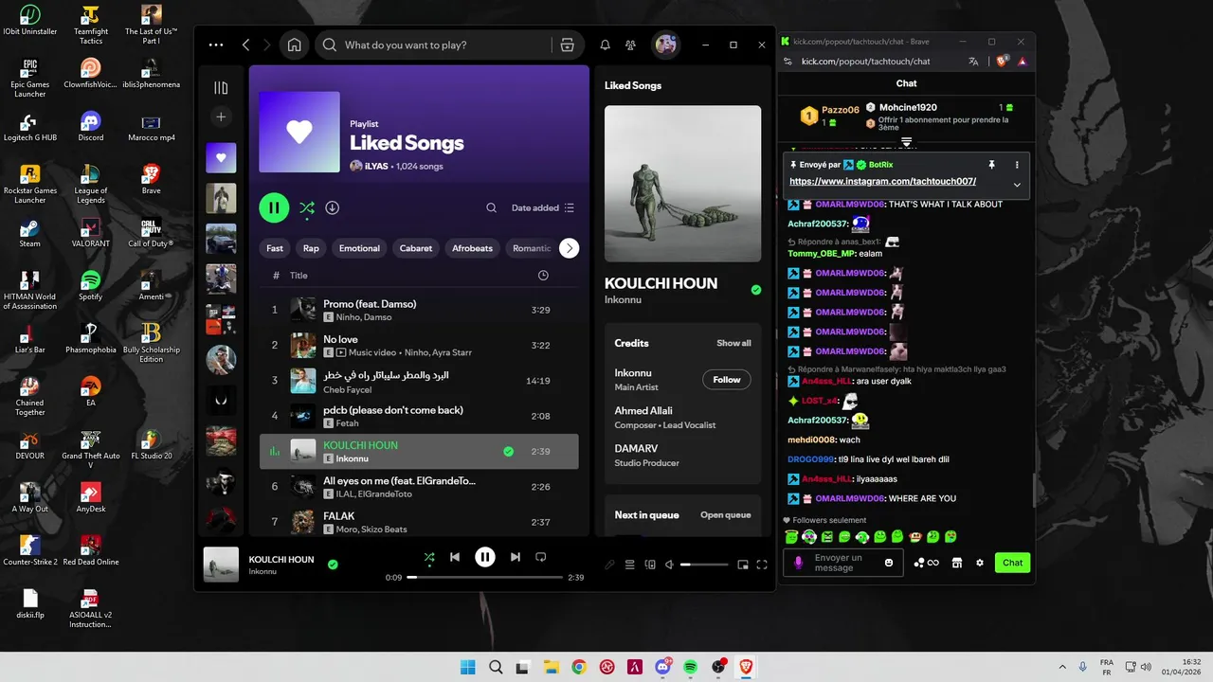The width and height of the screenshot is (1213, 682).
Task: Collapse Your Library sidebar icon
Action: (221, 87)
